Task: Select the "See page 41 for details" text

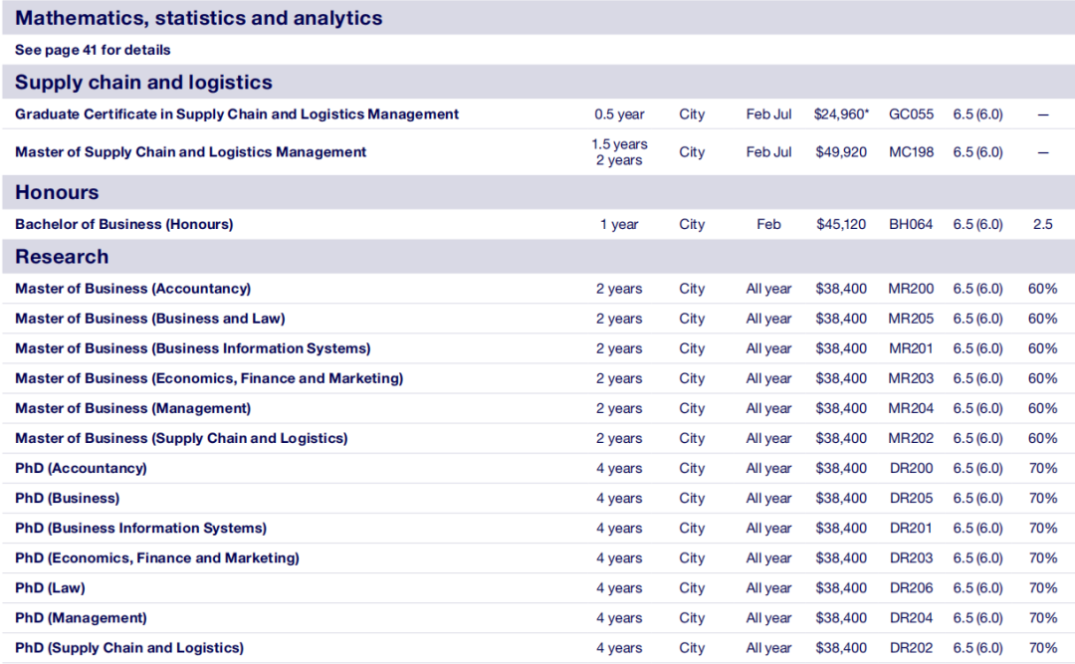Action: click(93, 50)
